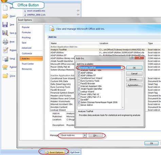Screen dimensions: 161x155
Task: Toggle Power Utility Pak v6 checkbox
Action: click(x=79, y=94)
